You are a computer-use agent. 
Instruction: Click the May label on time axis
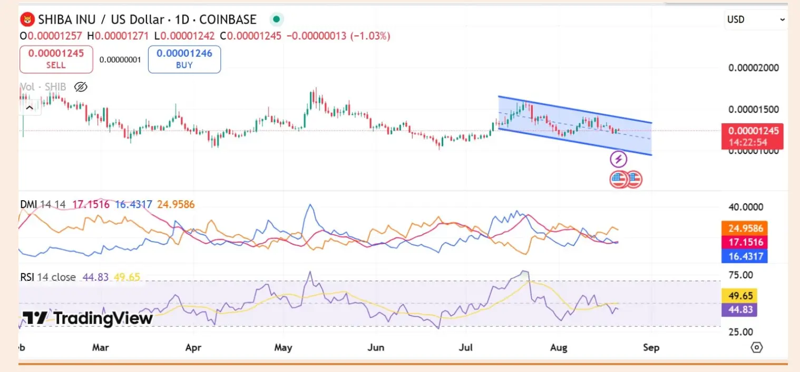(x=284, y=348)
